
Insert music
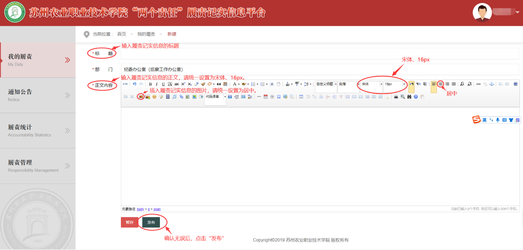tap(174, 97)
